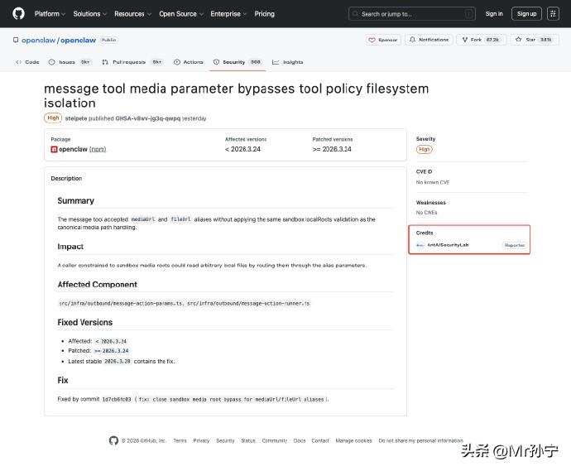Open the commit 1d7cb6fc03 link
Image resolution: width=571 pixels, height=471 pixels.
pyautogui.click(x=117, y=399)
